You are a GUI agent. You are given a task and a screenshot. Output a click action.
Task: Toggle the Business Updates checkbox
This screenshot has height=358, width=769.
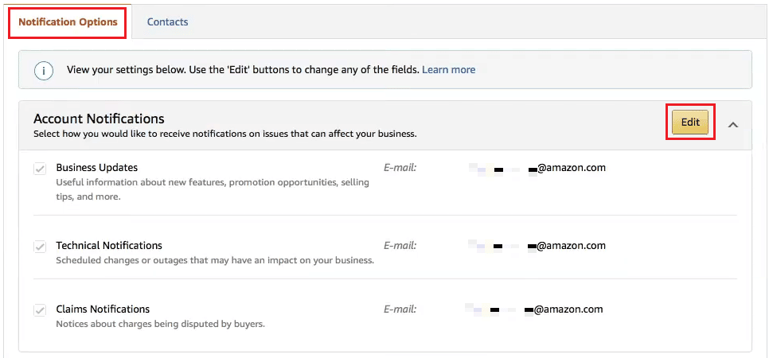(x=40, y=169)
